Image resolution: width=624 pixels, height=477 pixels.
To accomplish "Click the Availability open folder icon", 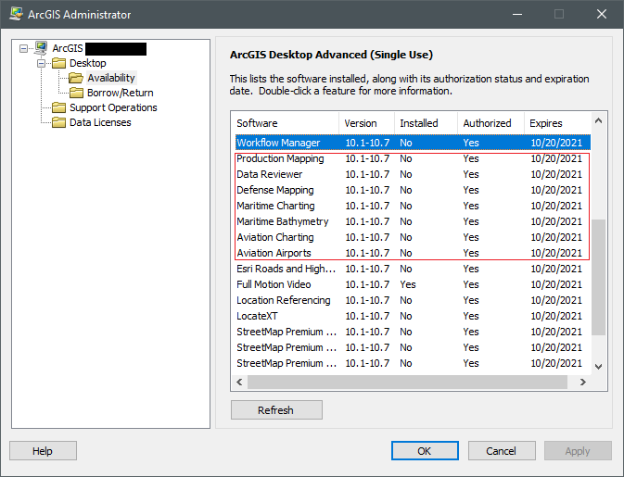I will [76, 78].
